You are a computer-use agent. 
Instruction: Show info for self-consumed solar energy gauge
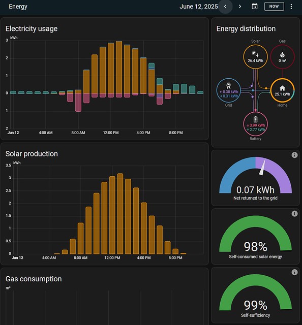click(x=294, y=213)
